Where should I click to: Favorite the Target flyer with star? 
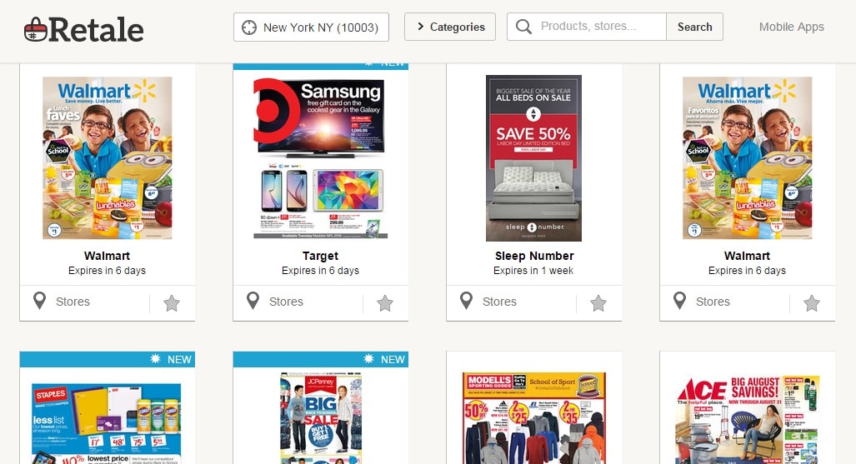pos(385,303)
